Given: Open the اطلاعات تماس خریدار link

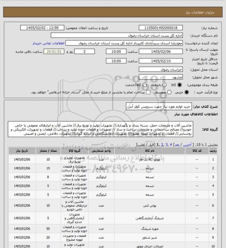Looking at the screenshot, I should 48,43.
